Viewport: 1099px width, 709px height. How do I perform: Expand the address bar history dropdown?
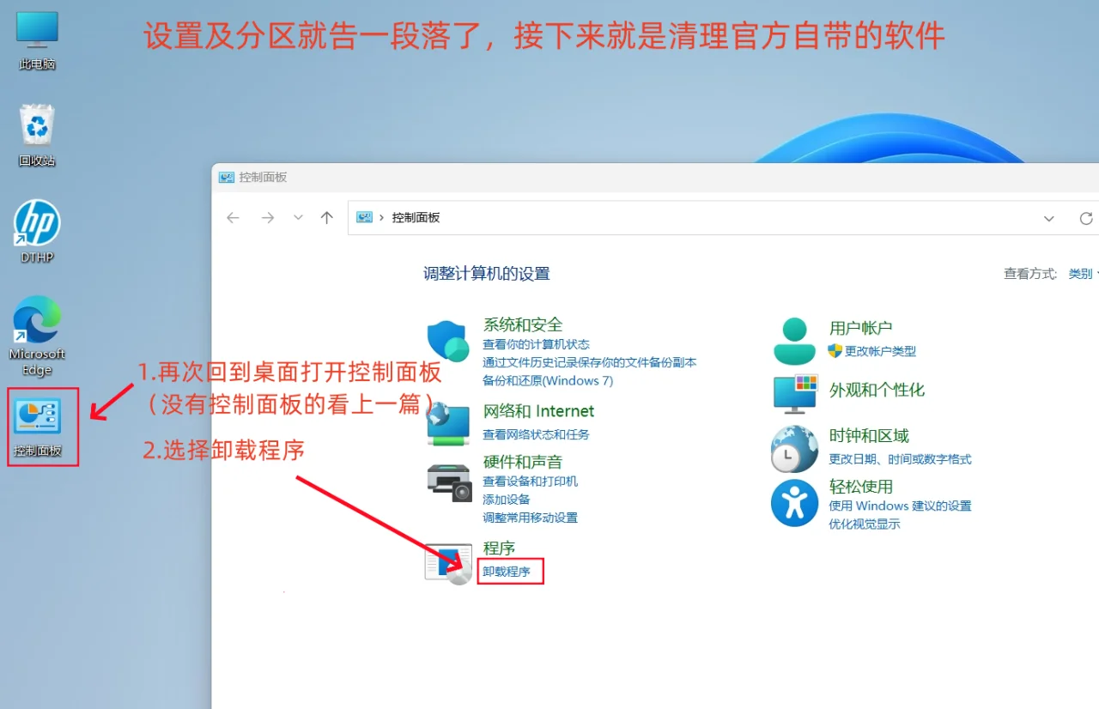1048,218
